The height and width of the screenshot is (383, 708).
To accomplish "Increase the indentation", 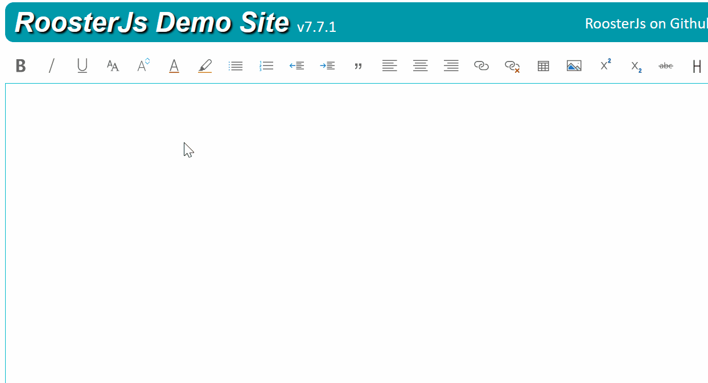I will tap(327, 65).
